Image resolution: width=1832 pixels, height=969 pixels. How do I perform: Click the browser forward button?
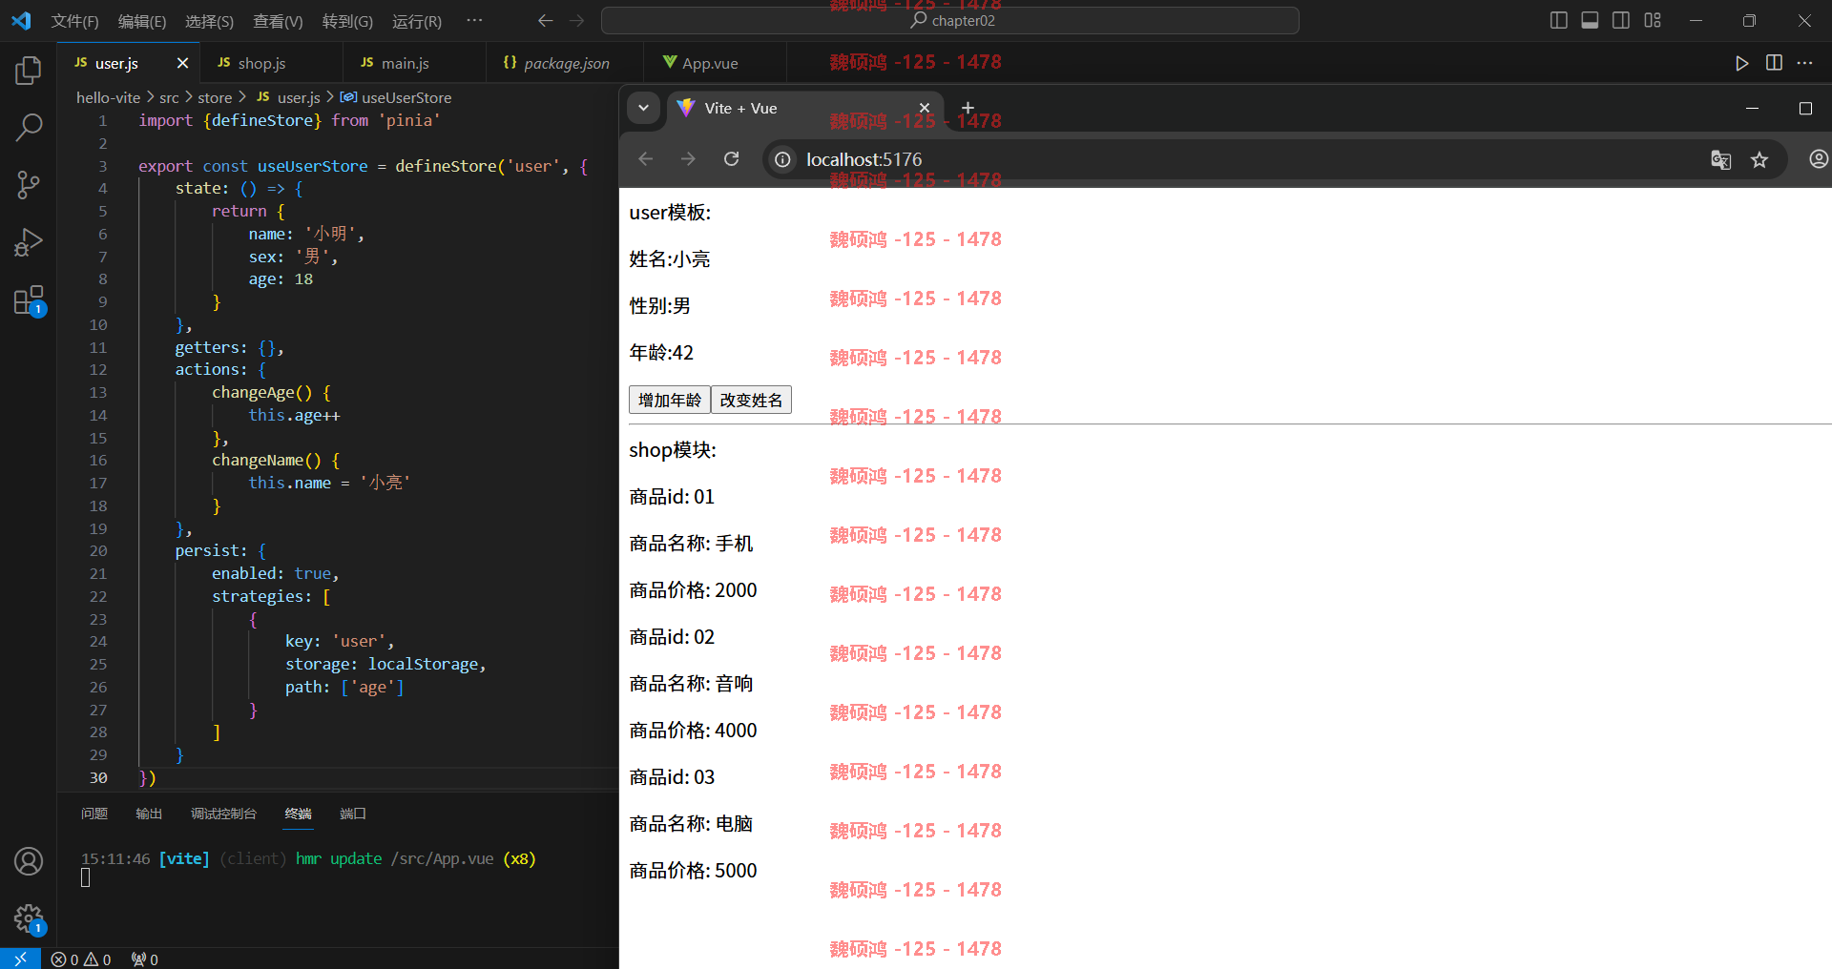(x=688, y=159)
